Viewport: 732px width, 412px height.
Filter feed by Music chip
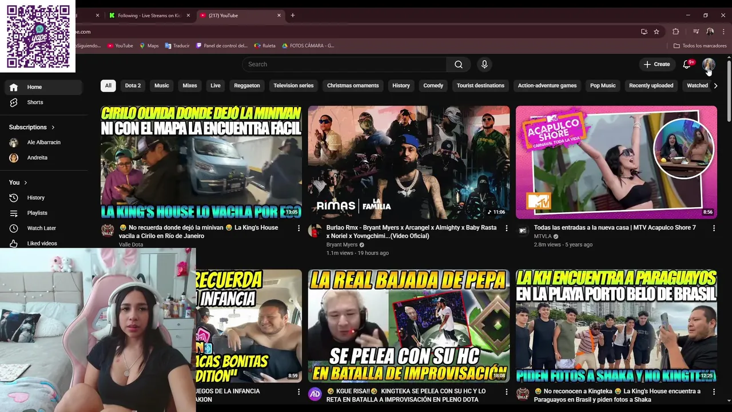click(x=162, y=86)
